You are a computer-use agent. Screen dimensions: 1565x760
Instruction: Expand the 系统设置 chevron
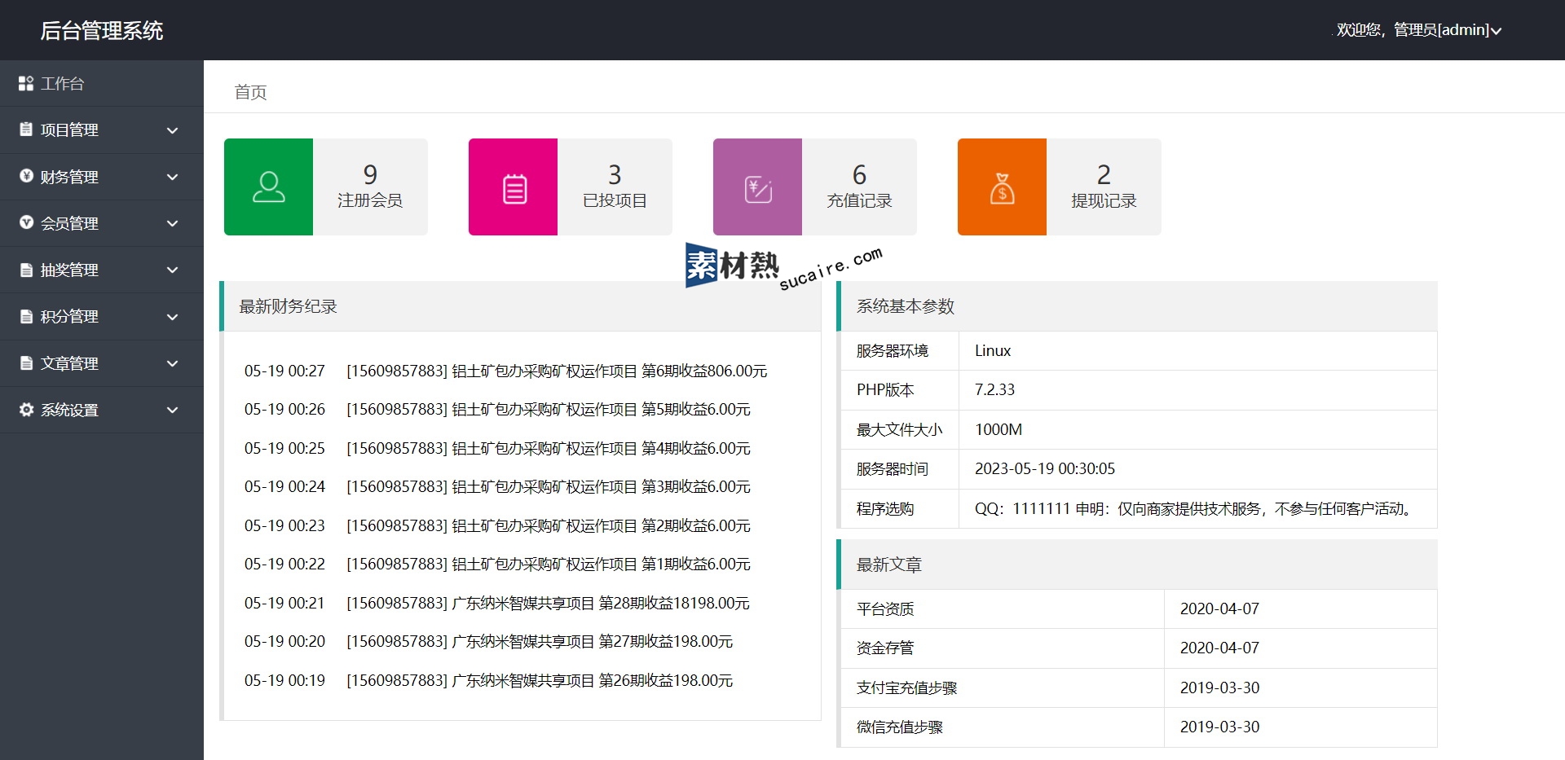pyautogui.click(x=172, y=410)
